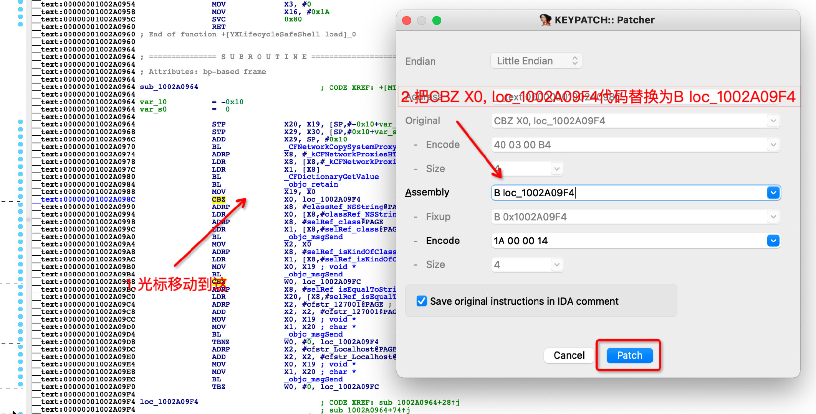
Task: Click _CFDictionaryGetValue call operand
Action: (331, 177)
